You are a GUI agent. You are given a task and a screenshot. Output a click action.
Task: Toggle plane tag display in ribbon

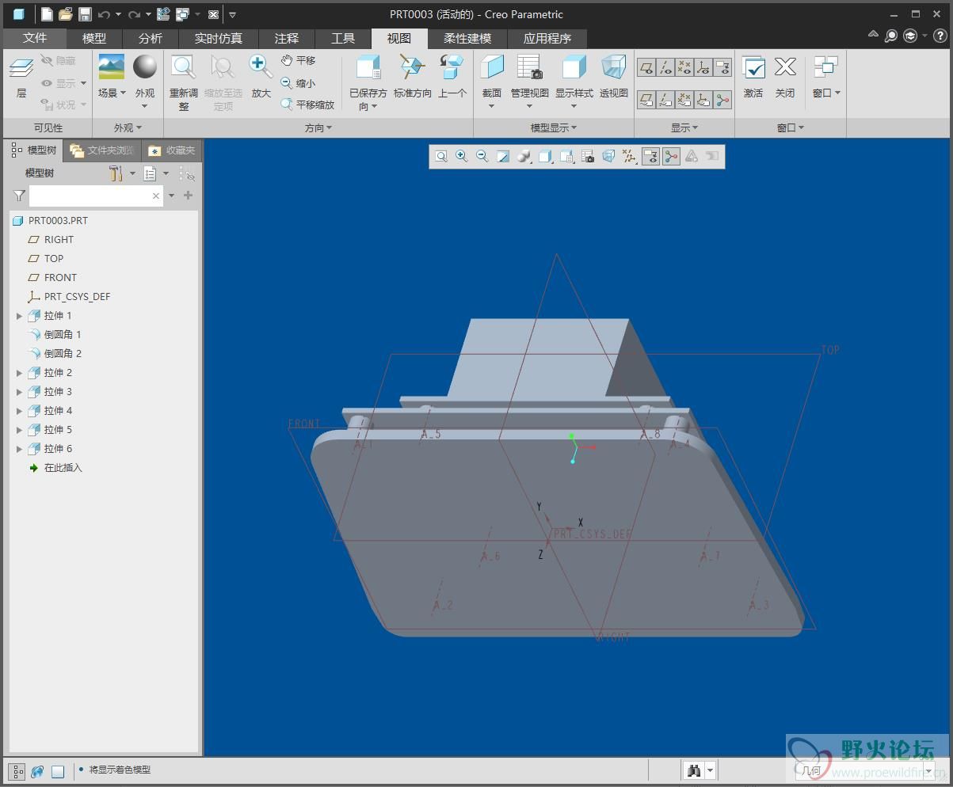pos(646,99)
